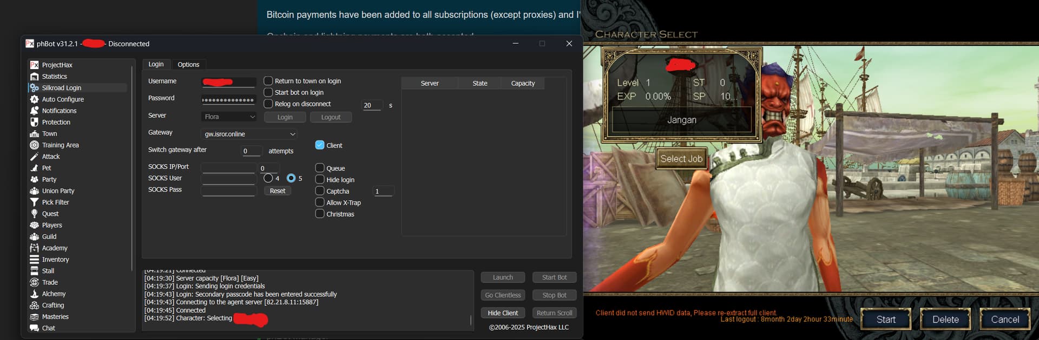This screenshot has height=340, width=1039.
Task: Click the SOCKS IP/Port input field
Action: point(228,167)
